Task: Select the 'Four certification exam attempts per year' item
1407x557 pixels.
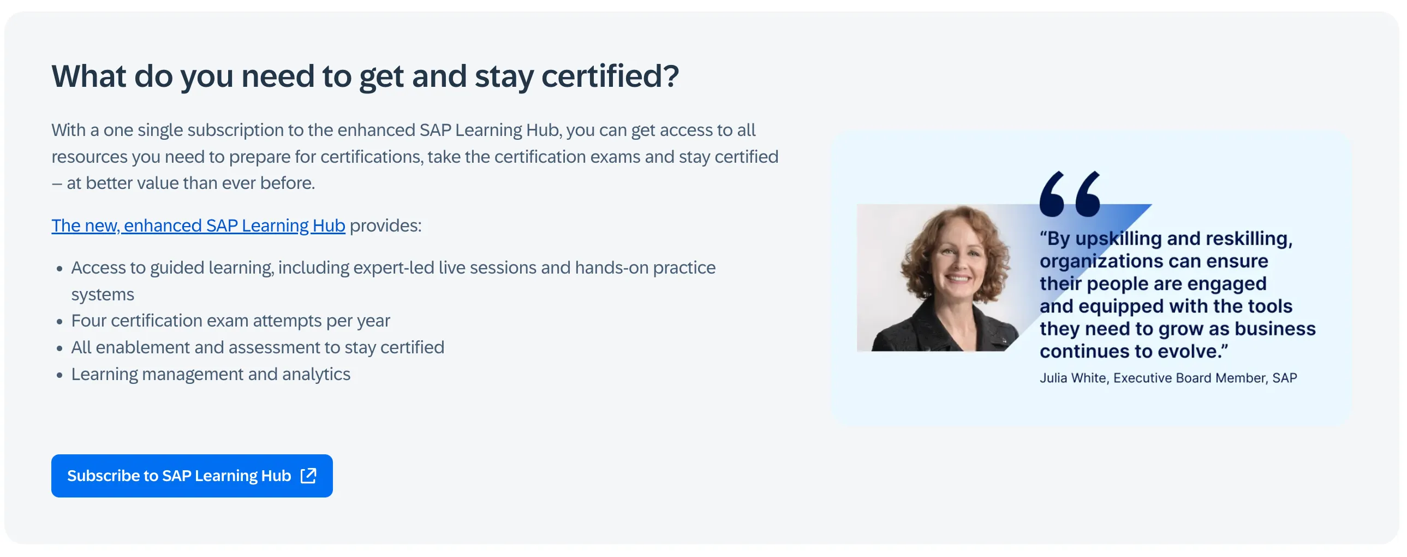Action: (230, 321)
